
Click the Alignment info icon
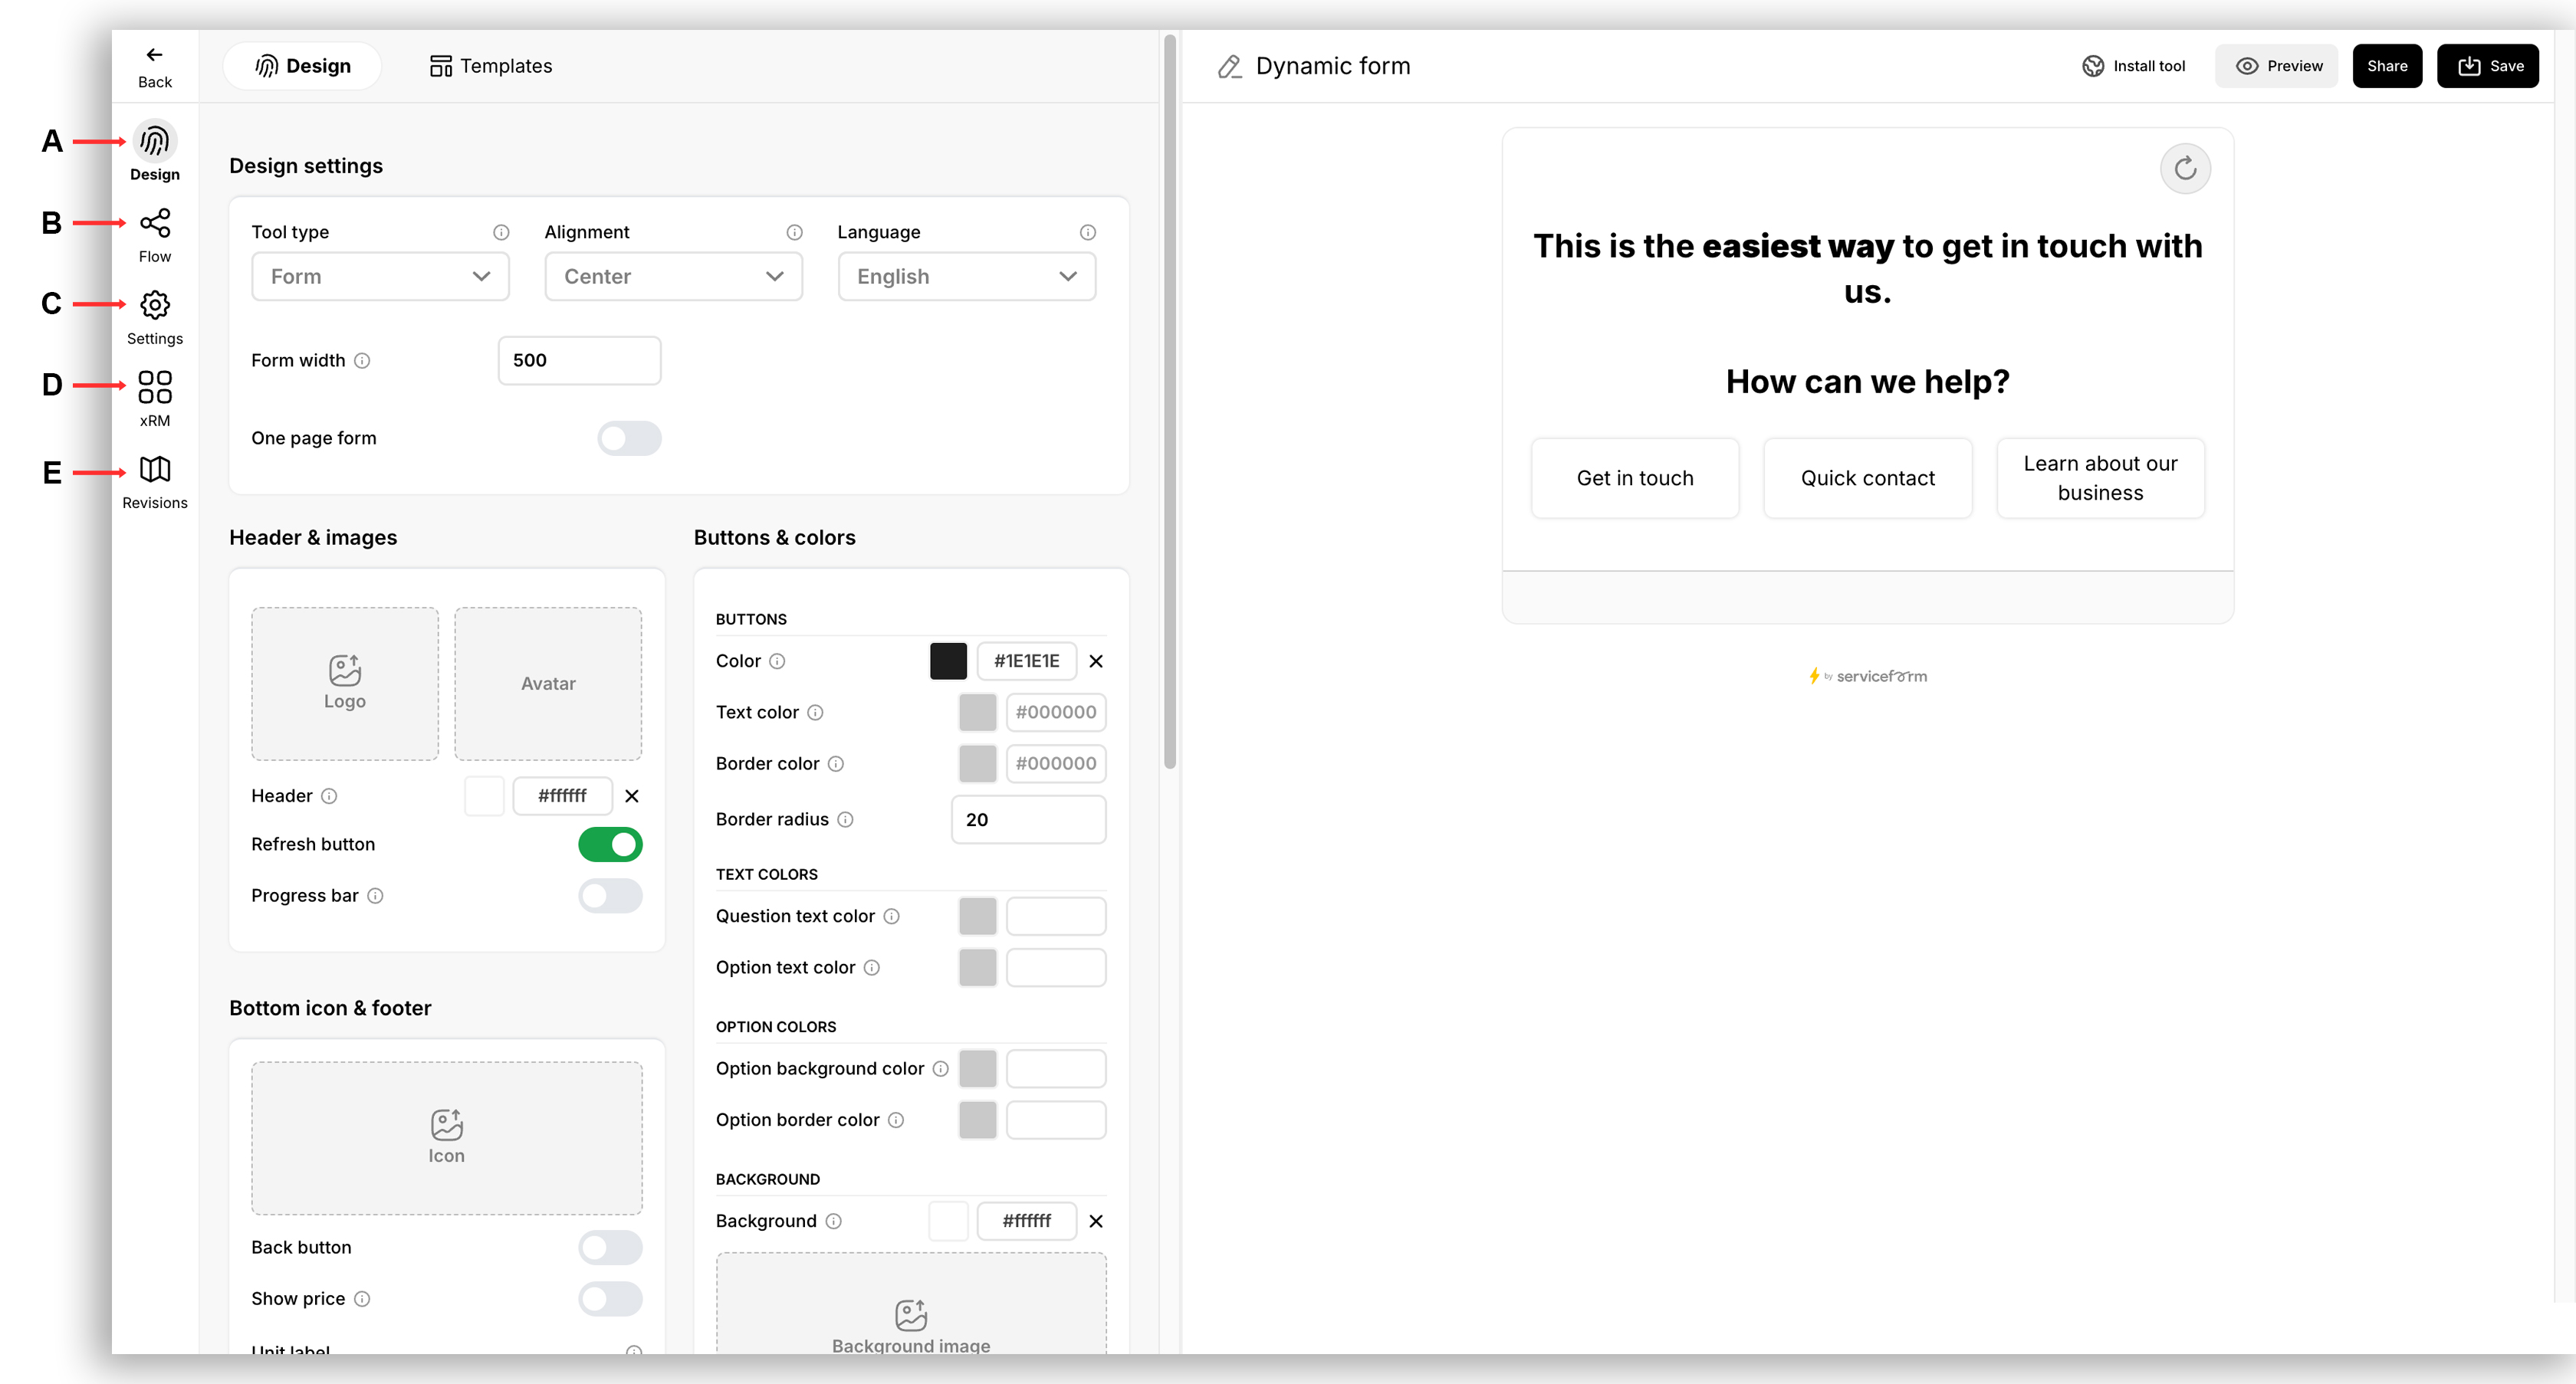coord(794,232)
